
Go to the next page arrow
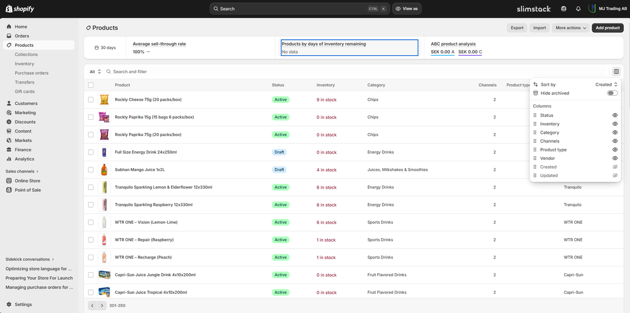102,306
